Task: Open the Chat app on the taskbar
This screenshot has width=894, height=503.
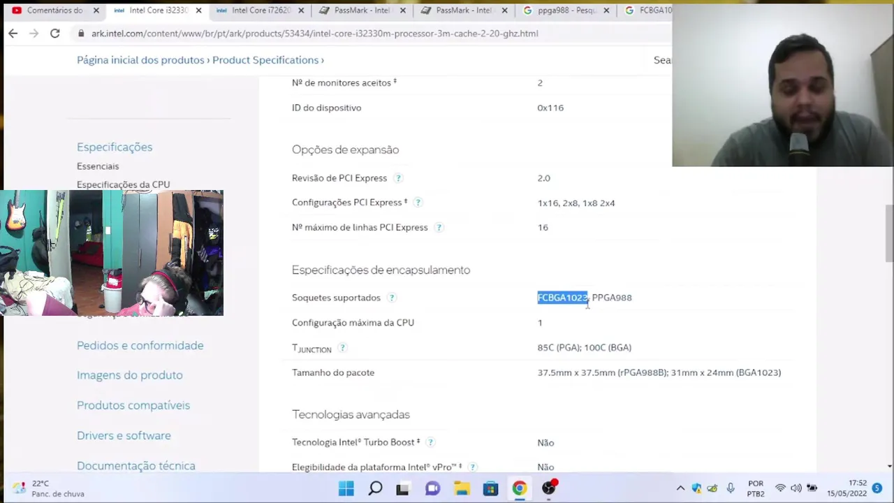Action: [432, 488]
